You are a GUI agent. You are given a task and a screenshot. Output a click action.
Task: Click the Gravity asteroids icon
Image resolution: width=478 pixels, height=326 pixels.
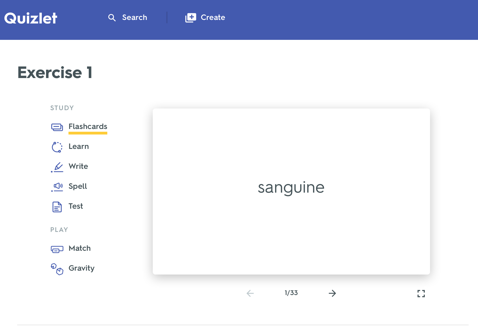click(57, 269)
